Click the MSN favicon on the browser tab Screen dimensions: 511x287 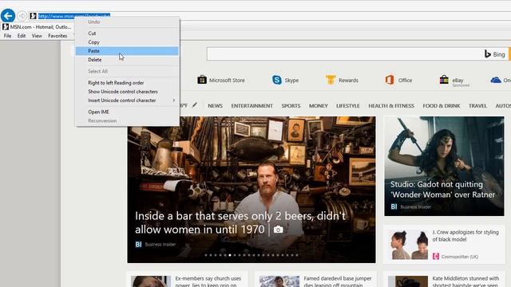click(6, 26)
